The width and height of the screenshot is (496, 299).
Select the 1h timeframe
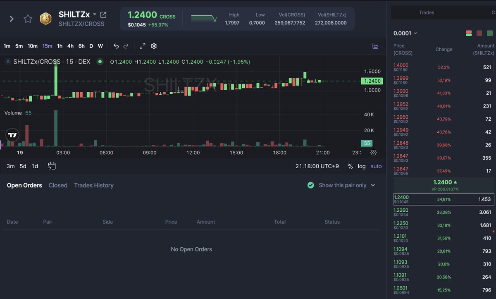pos(60,46)
